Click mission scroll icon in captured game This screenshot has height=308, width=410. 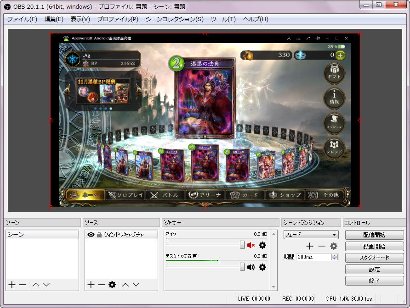[335, 123]
